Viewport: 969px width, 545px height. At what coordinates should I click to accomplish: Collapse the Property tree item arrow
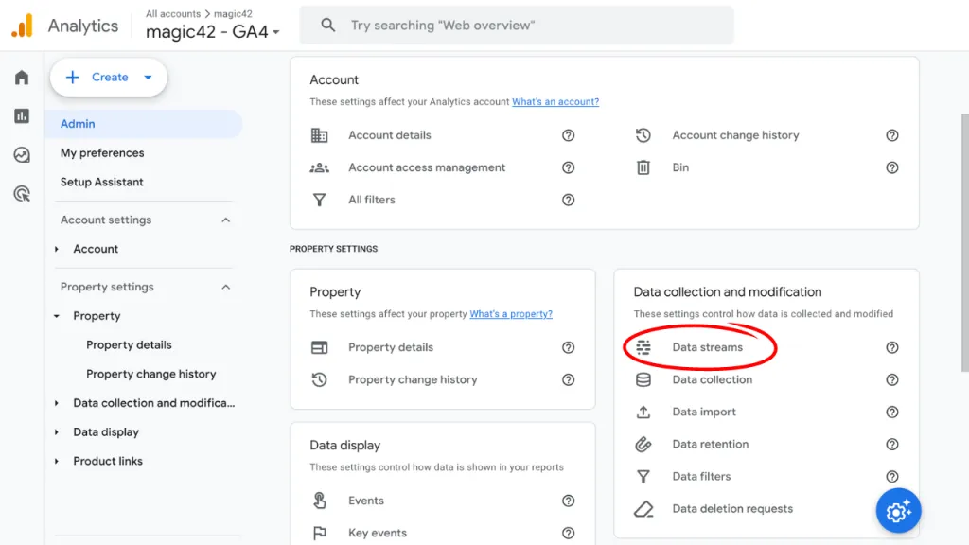tap(56, 316)
